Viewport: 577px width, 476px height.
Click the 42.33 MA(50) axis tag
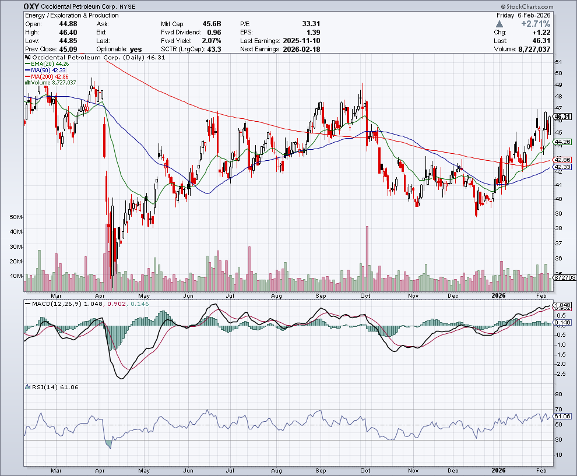[x=562, y=167]
